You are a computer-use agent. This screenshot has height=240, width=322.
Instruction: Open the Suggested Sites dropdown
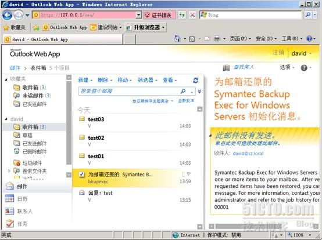(106, 27)
